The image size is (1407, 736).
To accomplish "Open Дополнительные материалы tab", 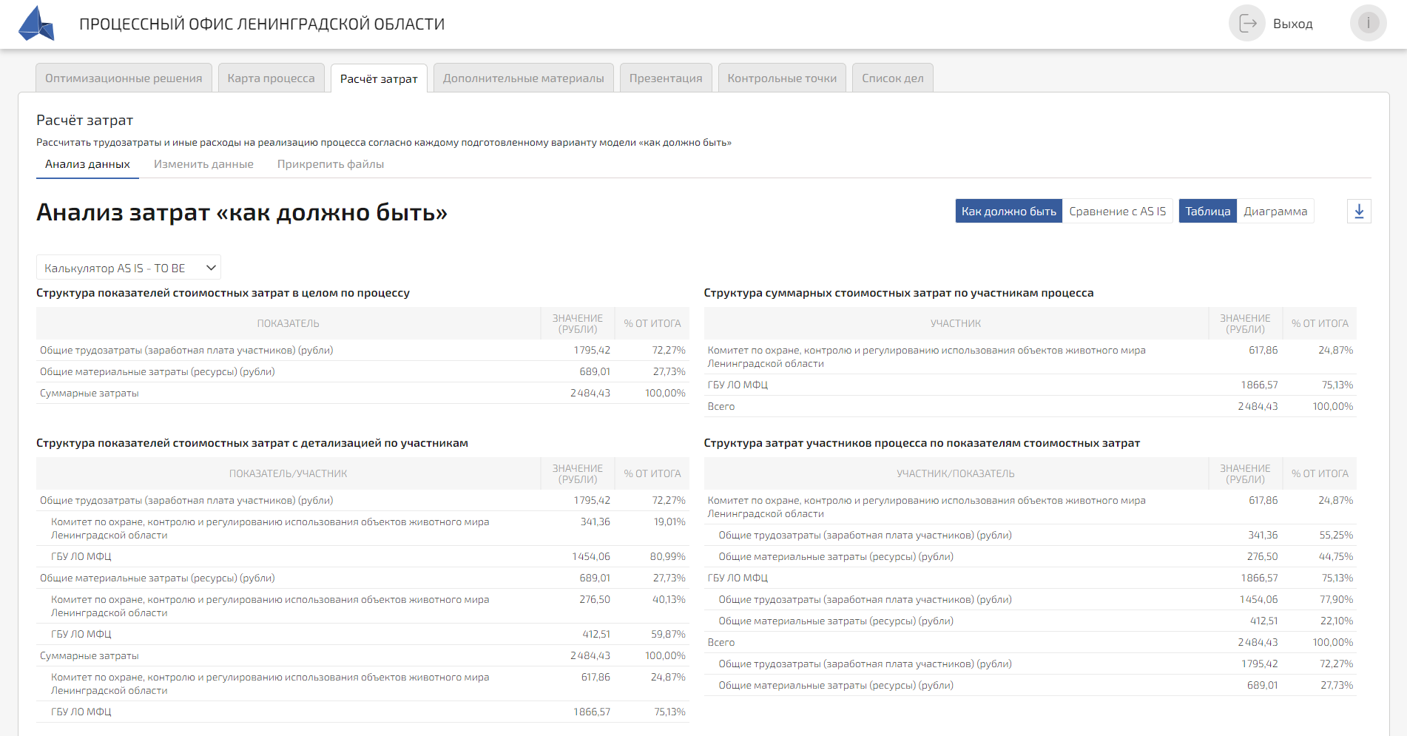I will (523, 78).
